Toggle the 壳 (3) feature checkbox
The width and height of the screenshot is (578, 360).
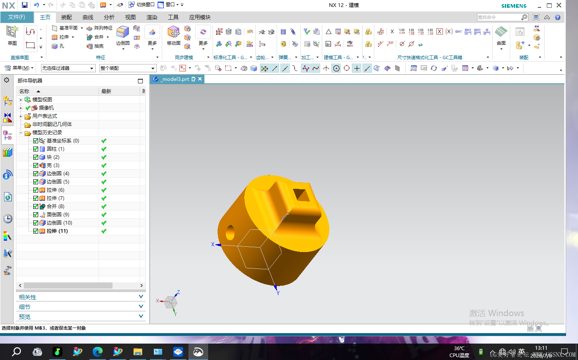tap(36, 165)
